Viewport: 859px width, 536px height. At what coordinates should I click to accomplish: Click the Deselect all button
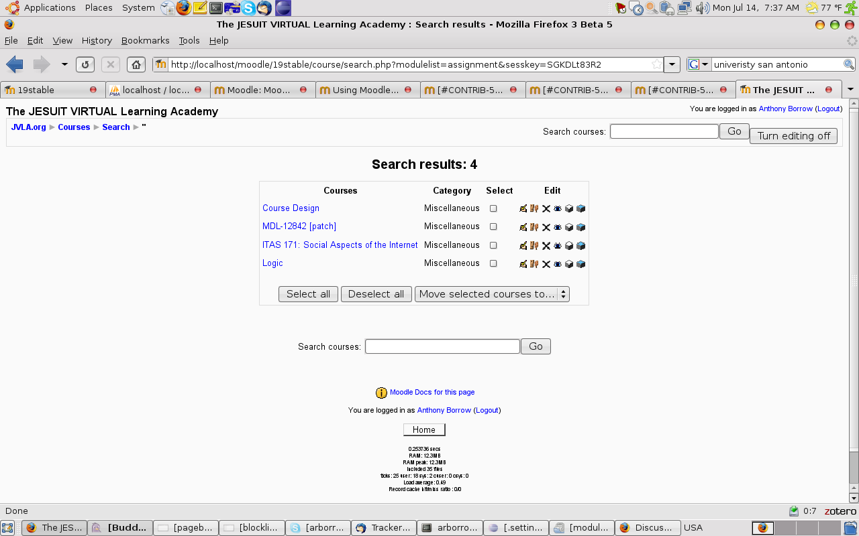click(x=376, y=294)
